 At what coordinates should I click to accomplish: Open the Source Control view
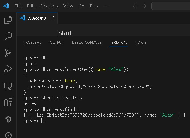point(8,53)
